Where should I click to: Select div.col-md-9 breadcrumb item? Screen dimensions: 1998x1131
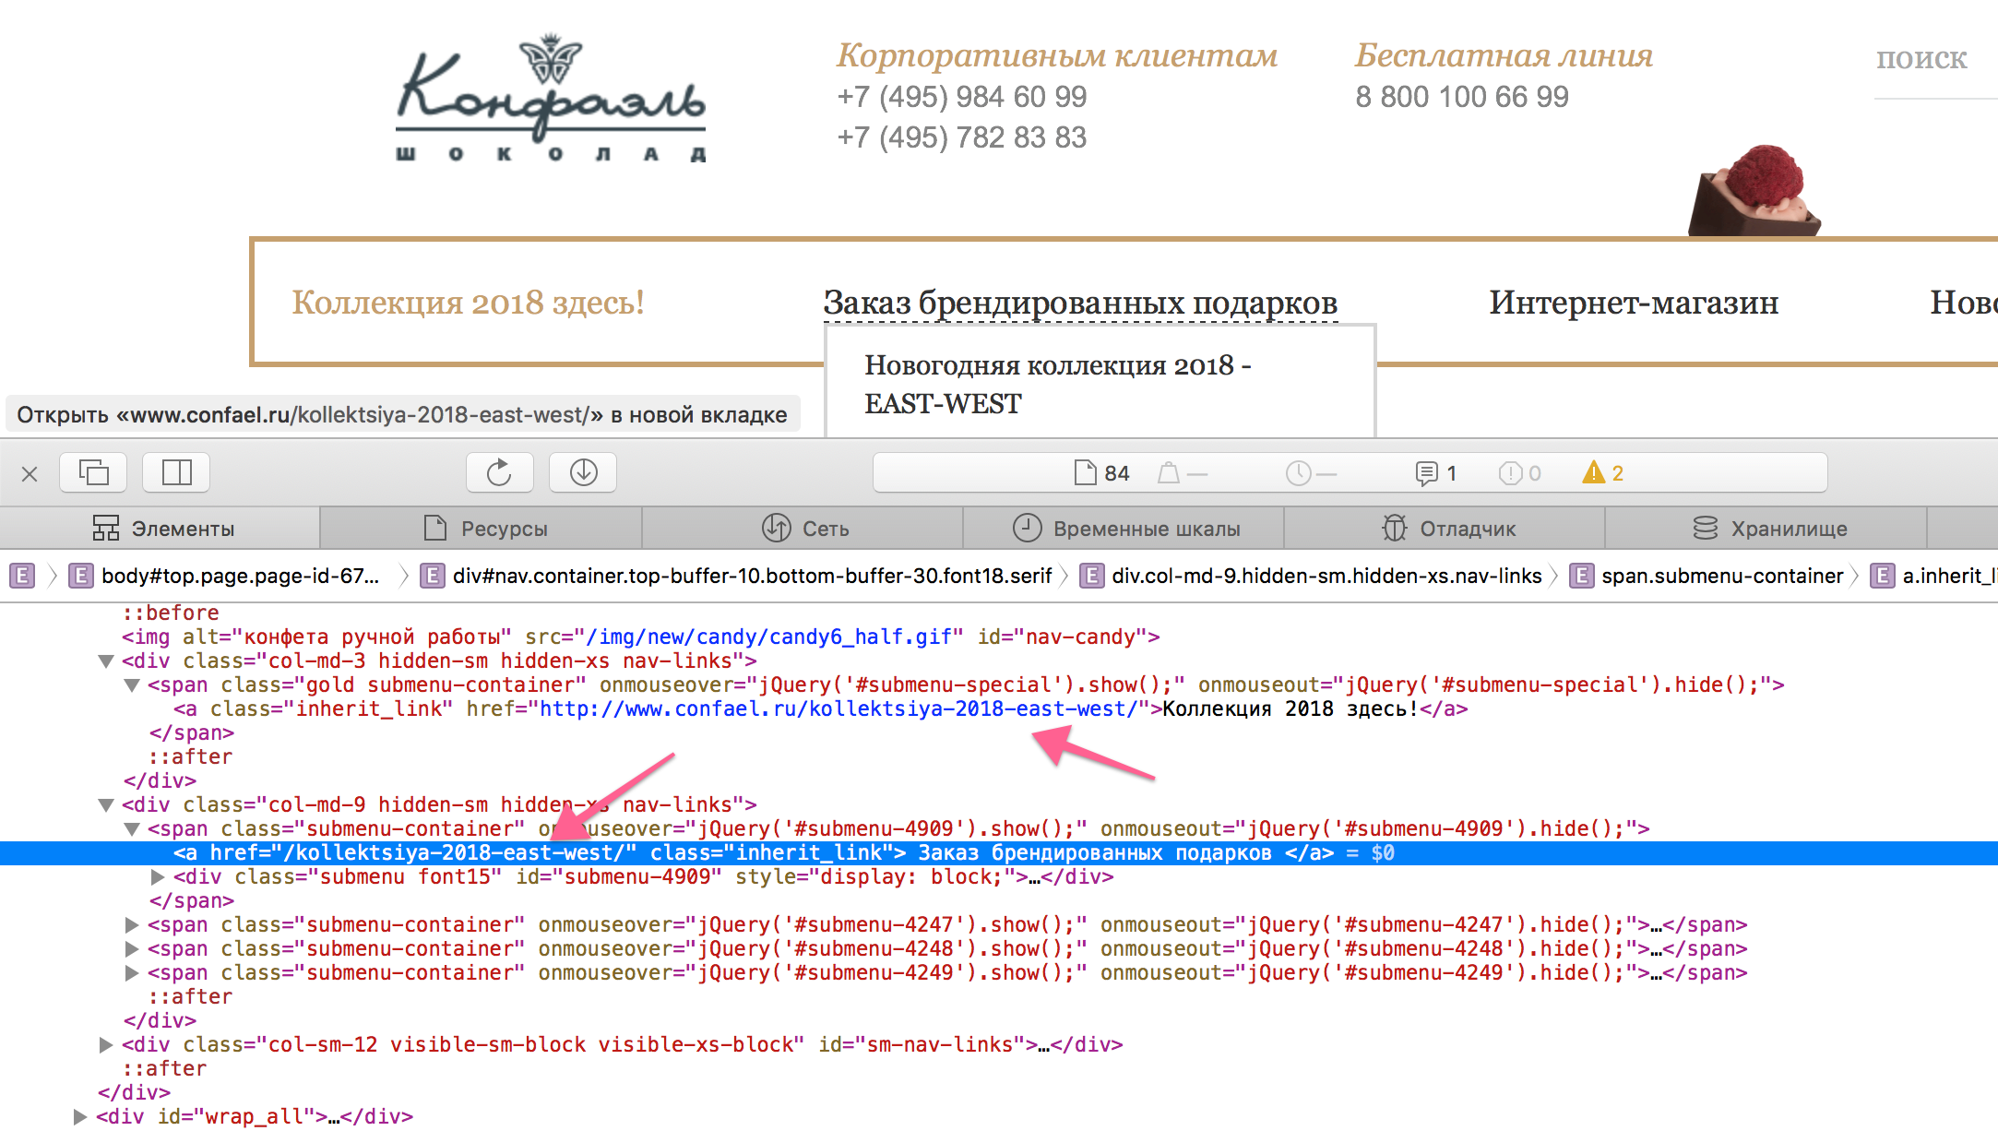click(x=1311, y=577)
